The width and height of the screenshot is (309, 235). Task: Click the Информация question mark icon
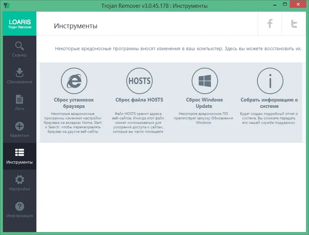(x=20, y=206)
